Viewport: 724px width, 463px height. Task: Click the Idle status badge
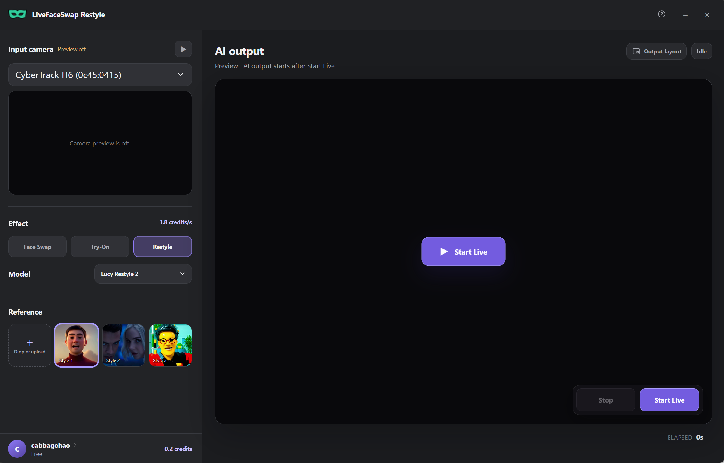702,52
